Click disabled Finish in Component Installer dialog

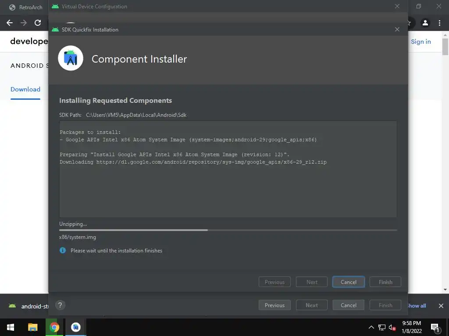pos(385,282)
